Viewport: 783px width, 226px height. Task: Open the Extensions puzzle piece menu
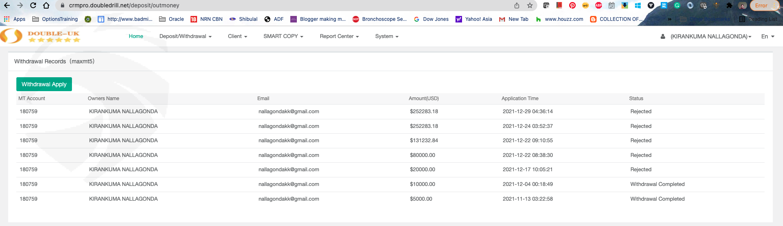click(x=729, y=5)
